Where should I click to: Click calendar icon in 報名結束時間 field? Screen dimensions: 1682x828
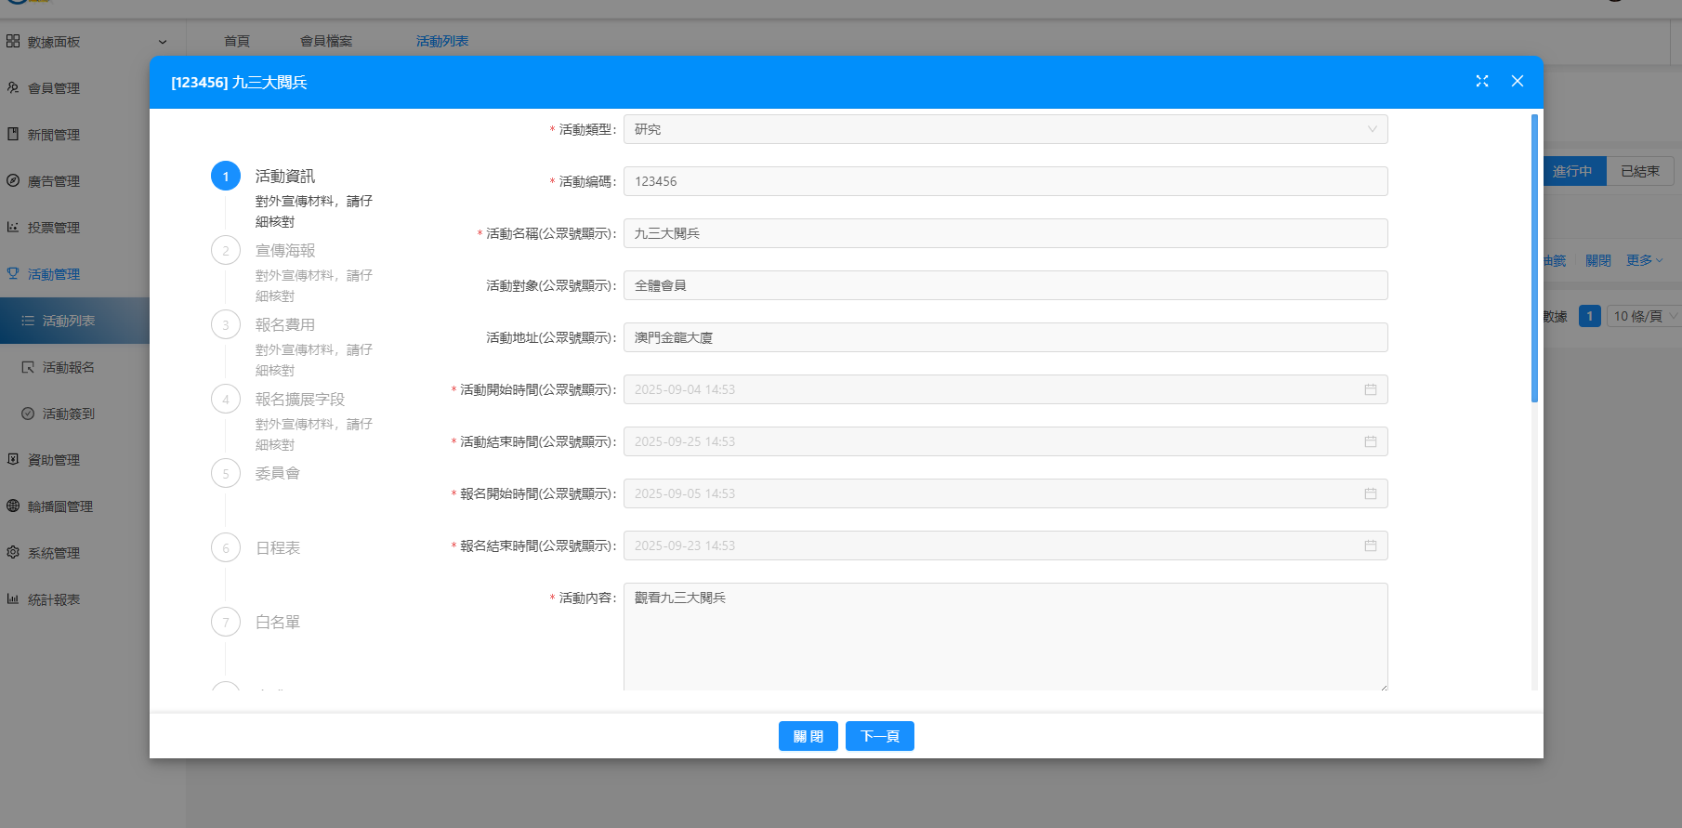point(1370,545)
